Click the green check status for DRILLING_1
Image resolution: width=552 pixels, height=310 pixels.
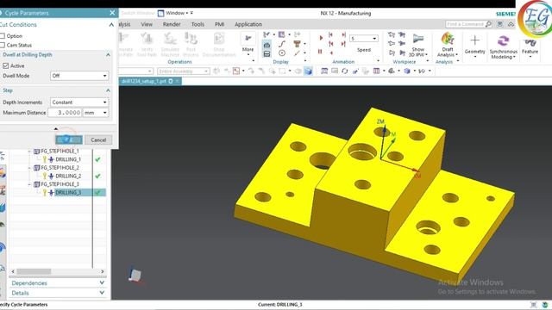pyautogui.click(x=97, y=159)
